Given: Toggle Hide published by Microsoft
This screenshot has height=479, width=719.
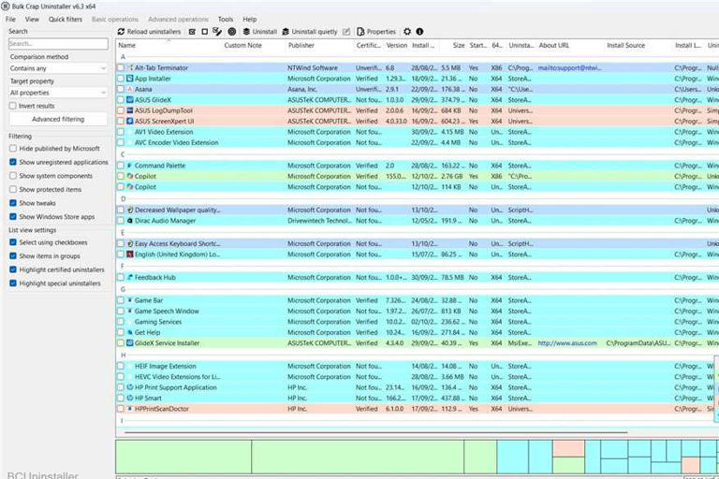Looking at the screenshot, I should 13,149.
